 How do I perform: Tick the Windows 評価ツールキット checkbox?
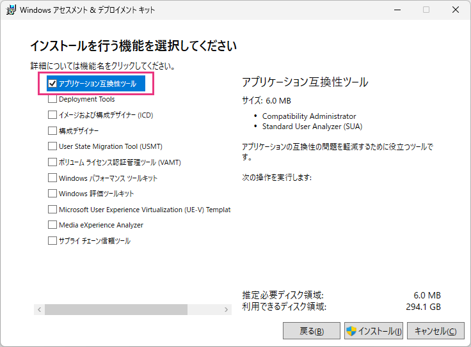coord(52,194)
